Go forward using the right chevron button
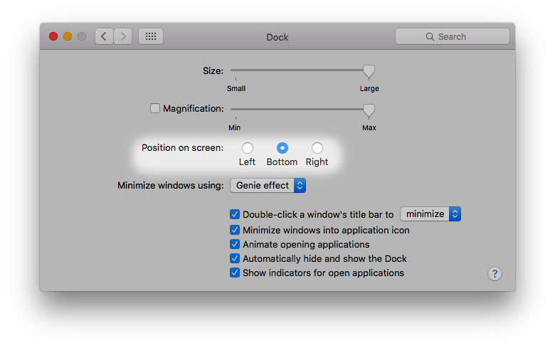 click(x=123, y=36)
